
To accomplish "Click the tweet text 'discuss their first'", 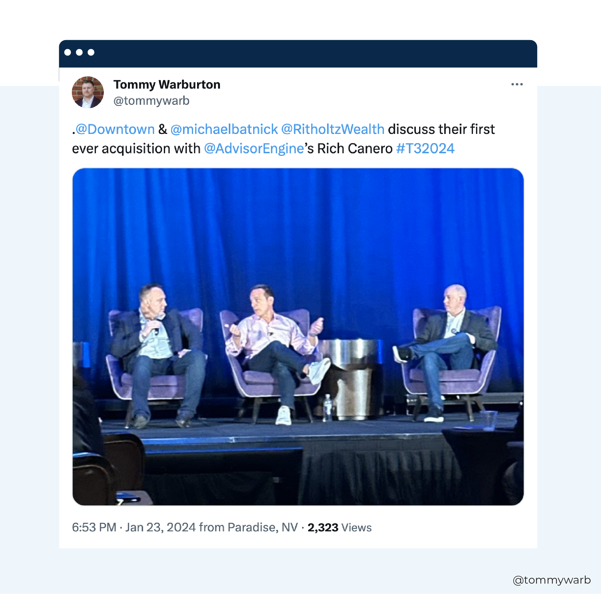I will coord(441,129).
